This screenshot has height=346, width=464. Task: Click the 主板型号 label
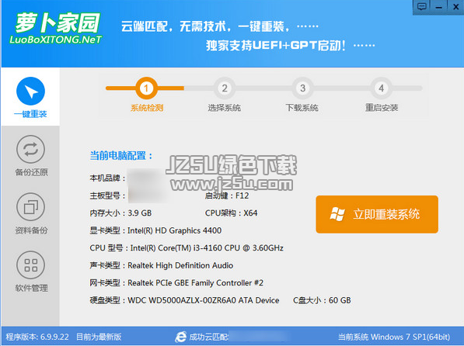click(107, 195)
